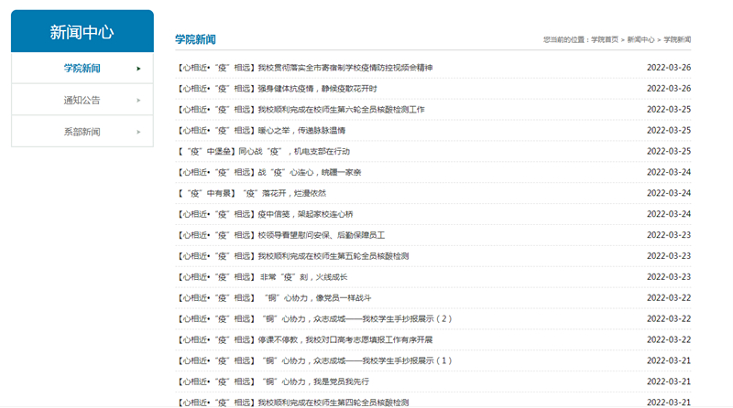
Task: Click the arrow icon beside 通知公告
Action: (x=138, y=101)
